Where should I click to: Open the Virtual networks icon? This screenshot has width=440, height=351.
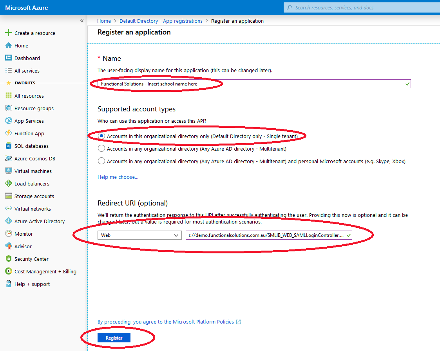coord(9,208)
